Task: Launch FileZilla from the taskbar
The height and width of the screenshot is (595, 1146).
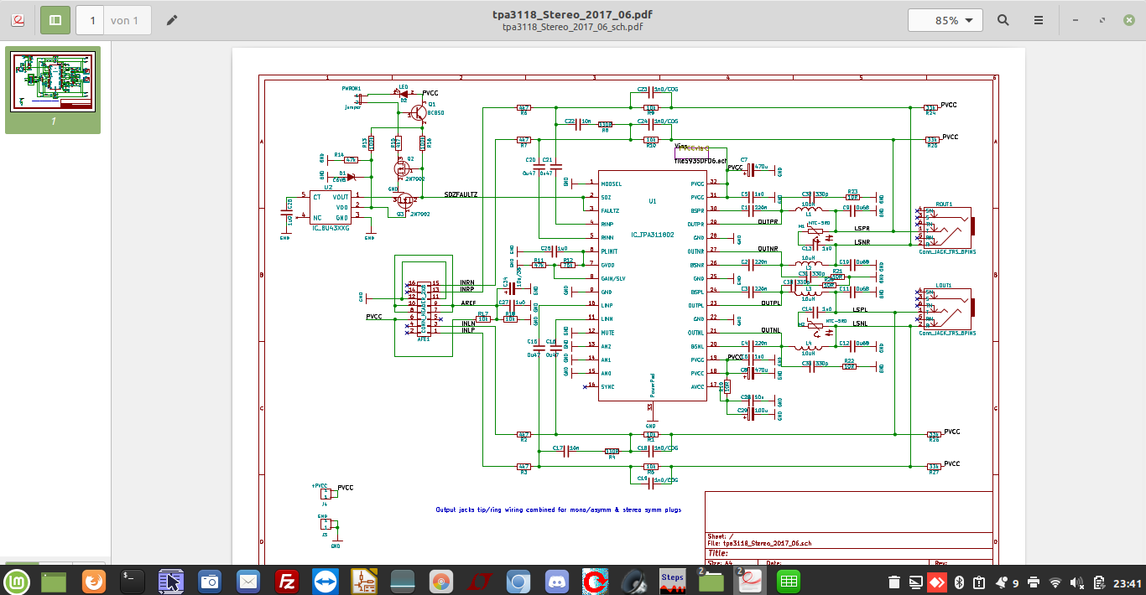Action: pyautogui.click(x=287, y=581)
